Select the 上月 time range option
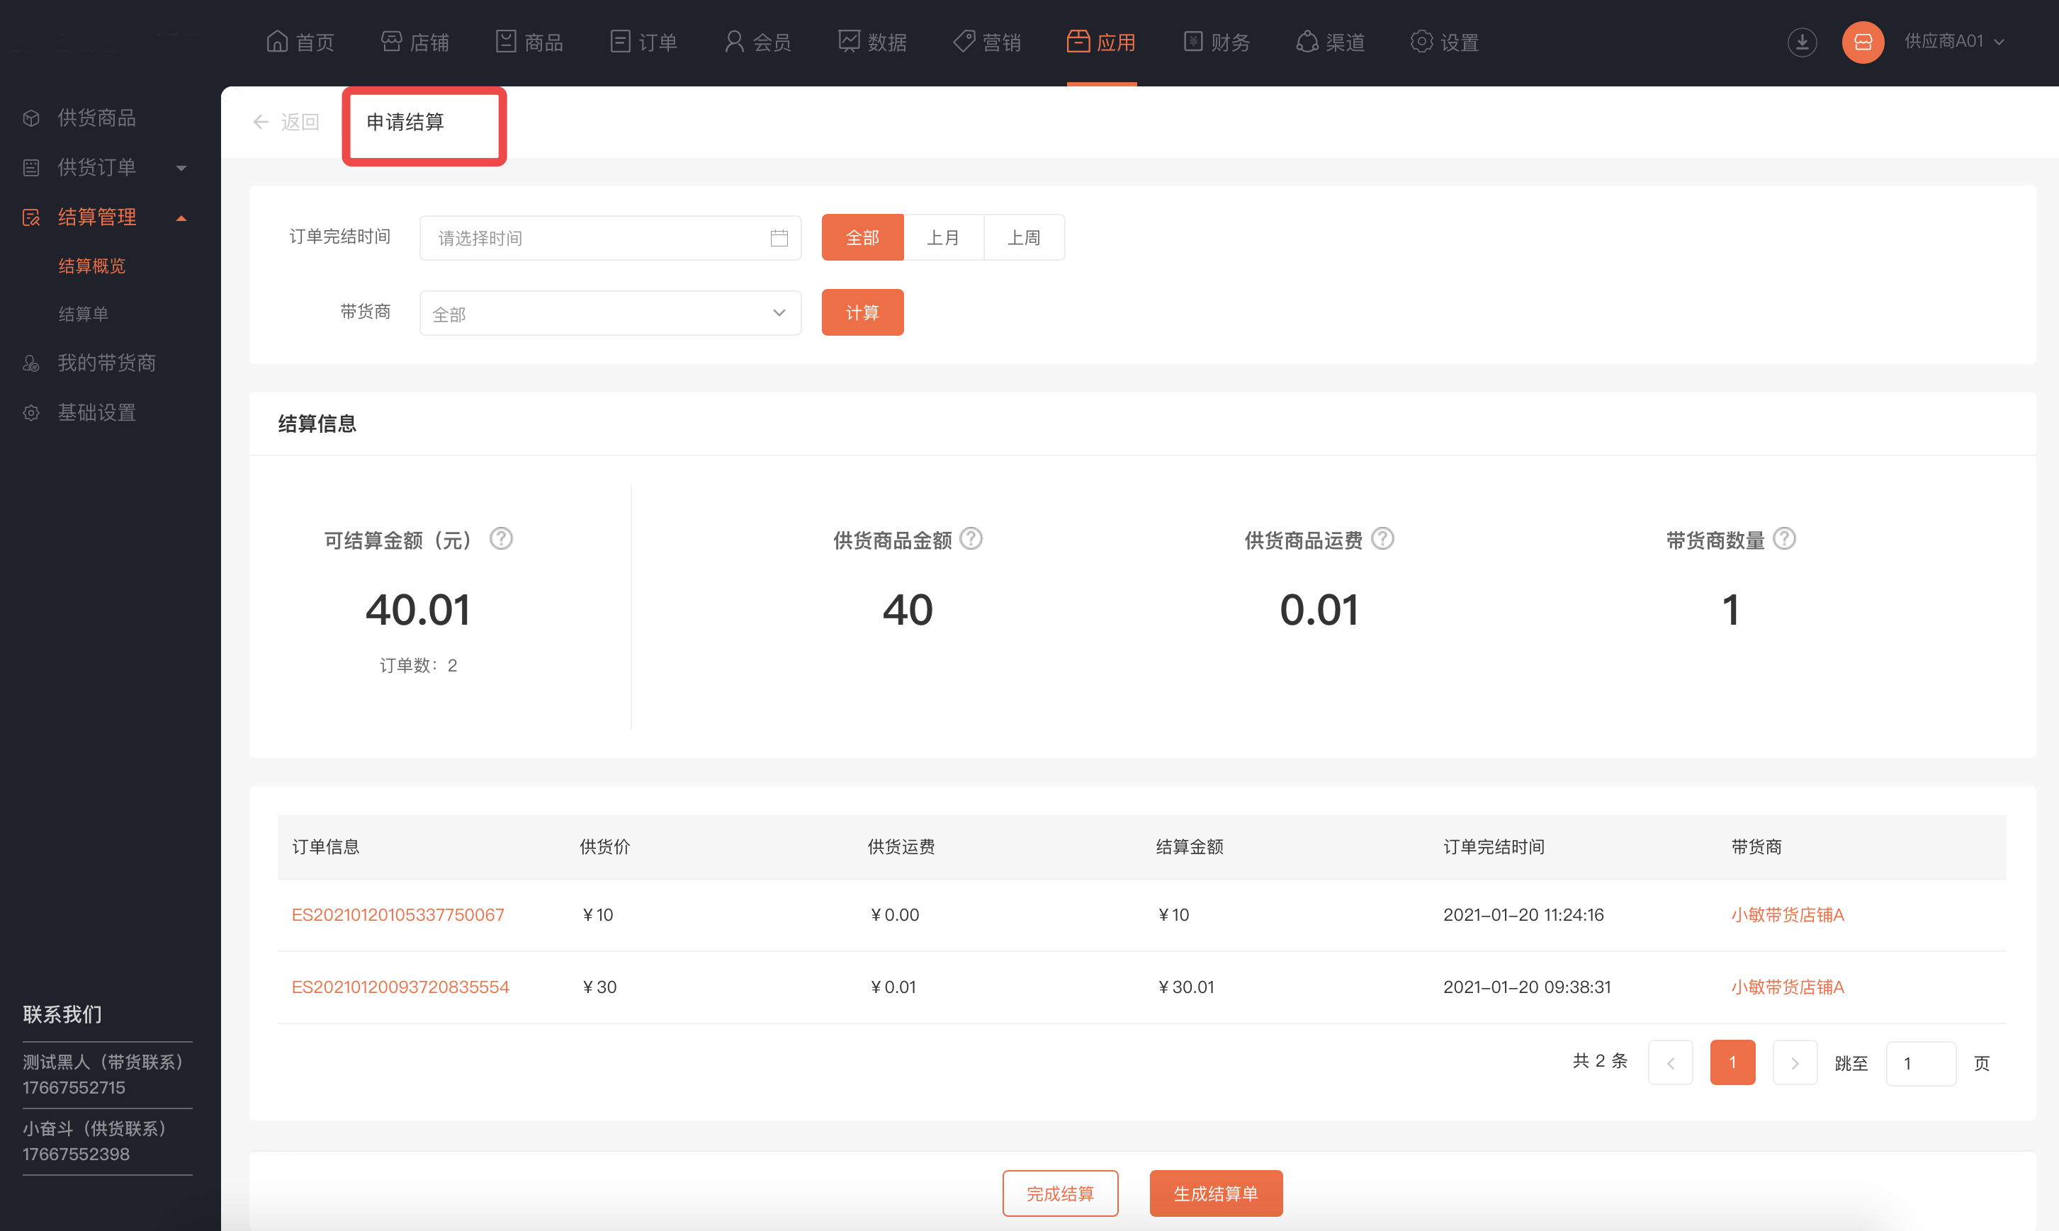The image size is (2059, 1231). pos(943,238)
